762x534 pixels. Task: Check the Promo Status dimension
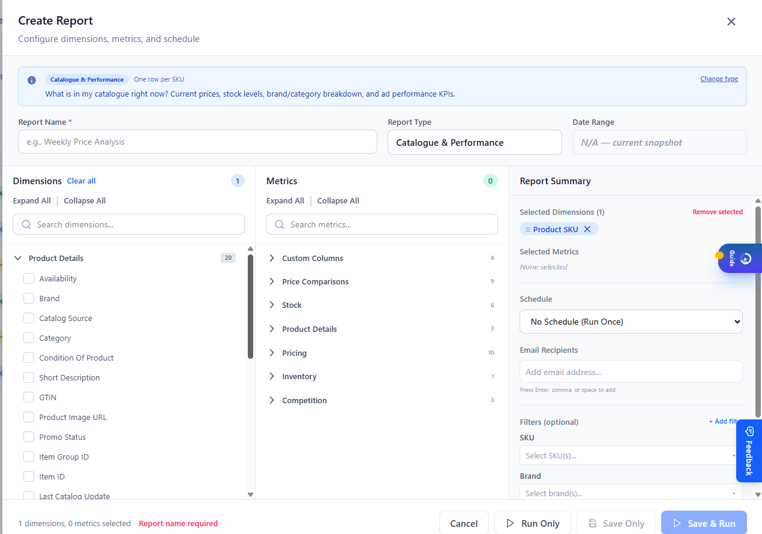pos(29,437)
